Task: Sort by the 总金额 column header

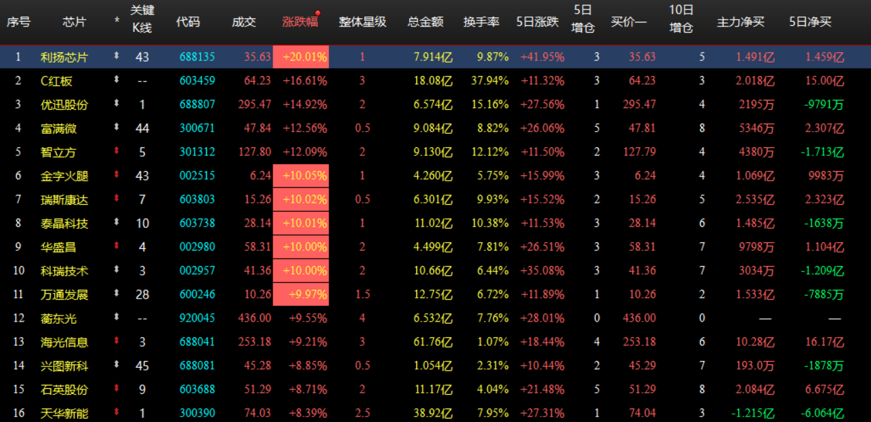Action: coord(427,20)
